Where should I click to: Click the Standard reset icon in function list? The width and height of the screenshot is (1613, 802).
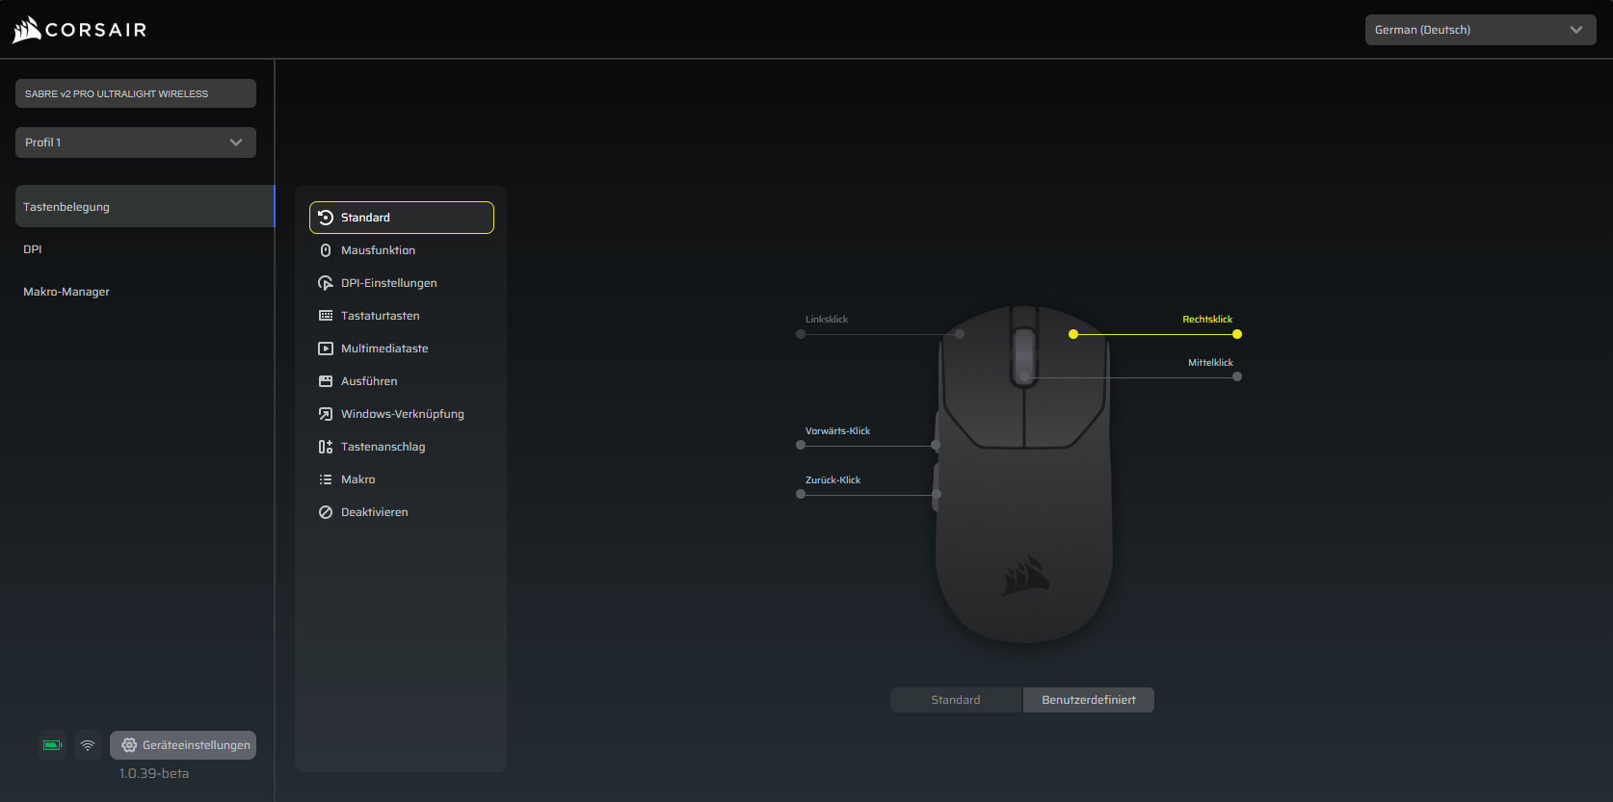(326, 218)
